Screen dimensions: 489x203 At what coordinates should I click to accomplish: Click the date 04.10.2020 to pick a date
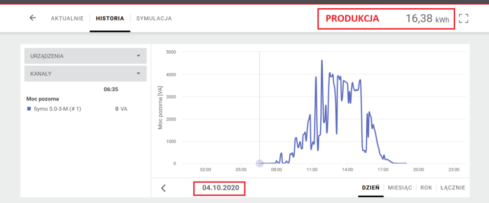(x=219, y=188)
